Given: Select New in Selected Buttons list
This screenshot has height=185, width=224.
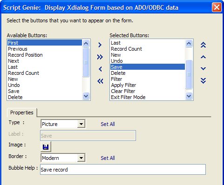Looking at the screenshot, I should [148, 55].
